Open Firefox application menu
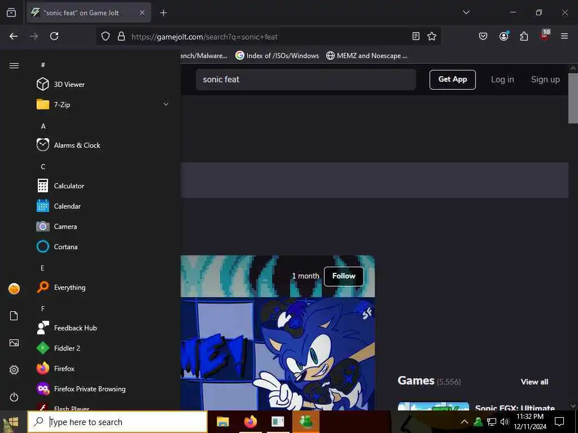 [x=564, y=36]
